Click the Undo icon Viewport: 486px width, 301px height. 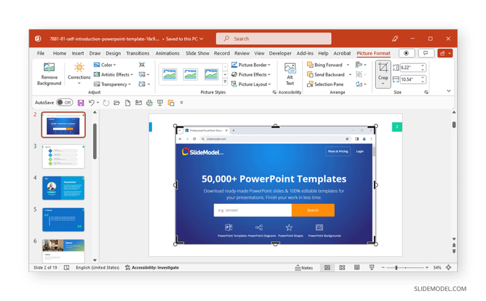click(91, 103)
